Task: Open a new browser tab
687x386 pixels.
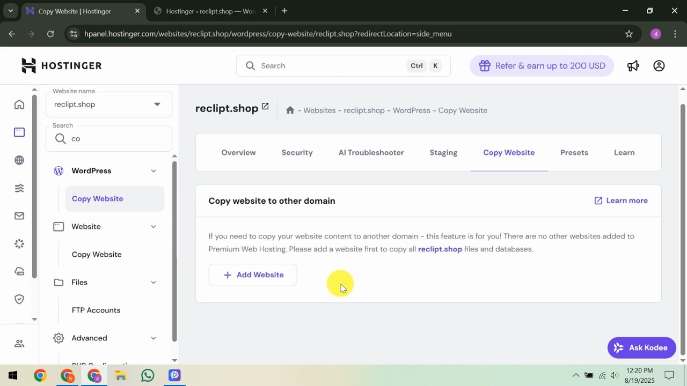Action: coord(284,11)
